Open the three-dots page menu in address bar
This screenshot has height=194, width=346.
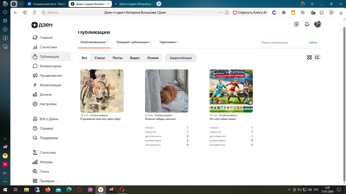(x=221, y=13)
